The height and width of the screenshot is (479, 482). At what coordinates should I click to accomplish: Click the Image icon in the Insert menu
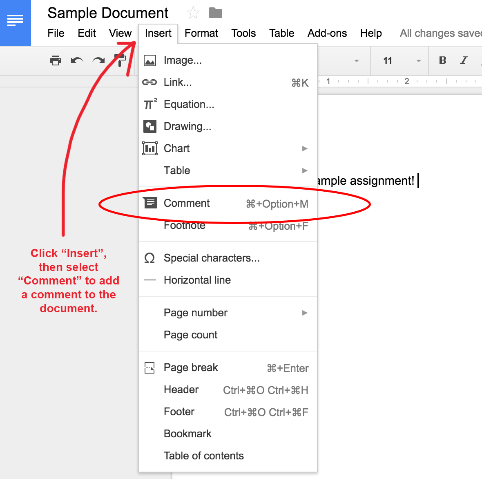point(150,60)
